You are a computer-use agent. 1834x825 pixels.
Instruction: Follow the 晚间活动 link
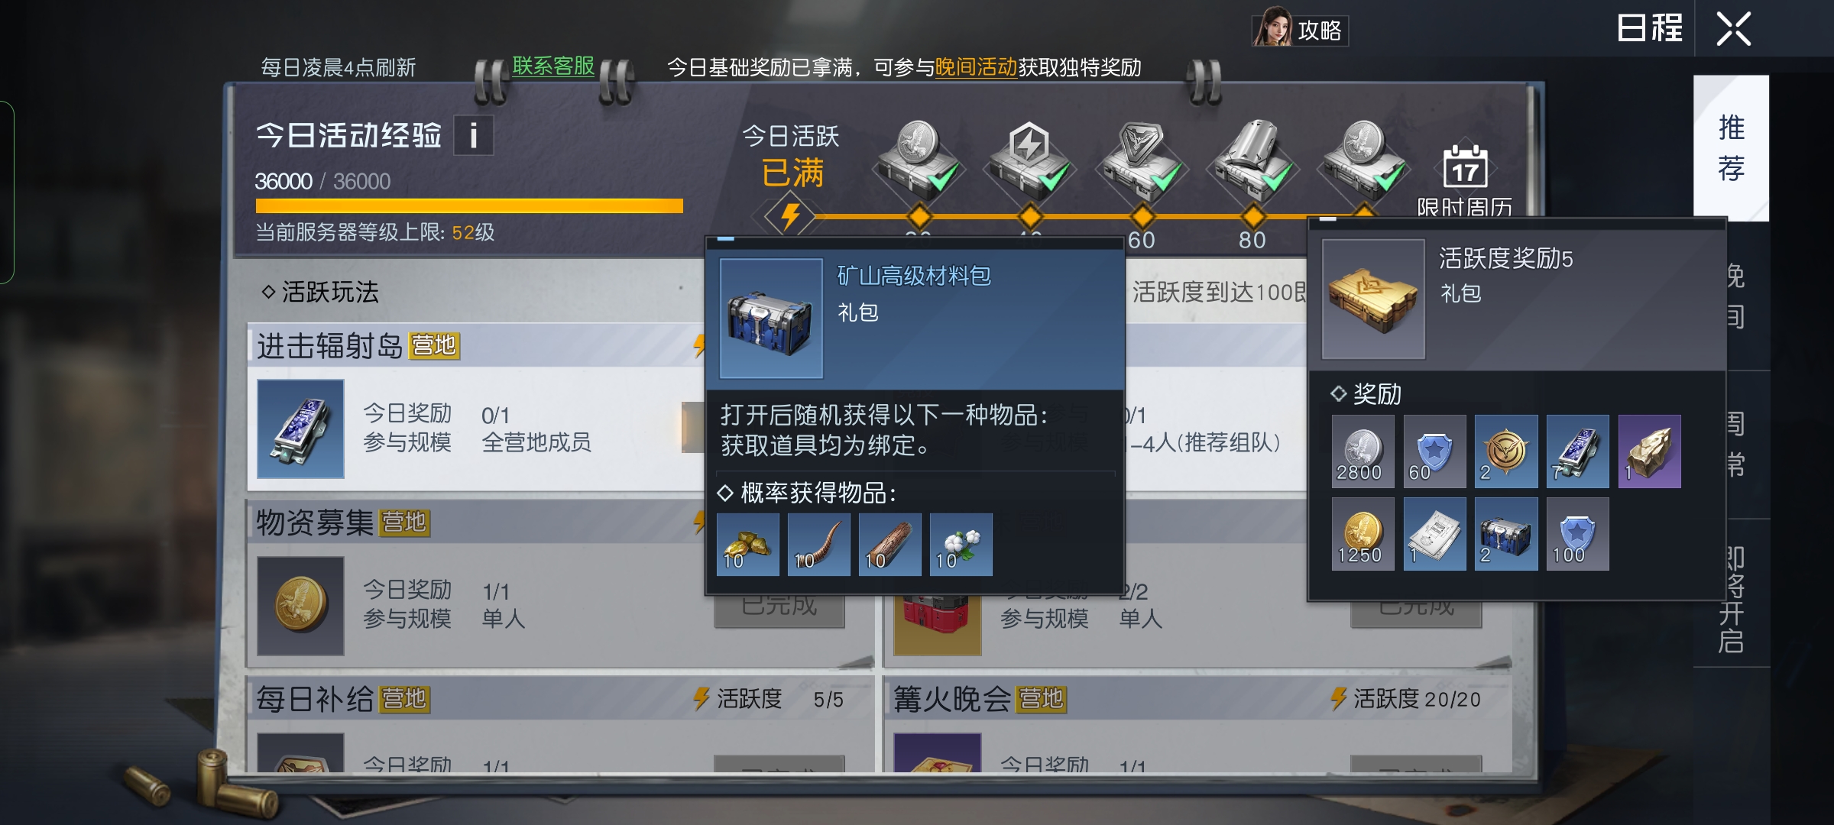pyautogui.click(x=976, y=67)
